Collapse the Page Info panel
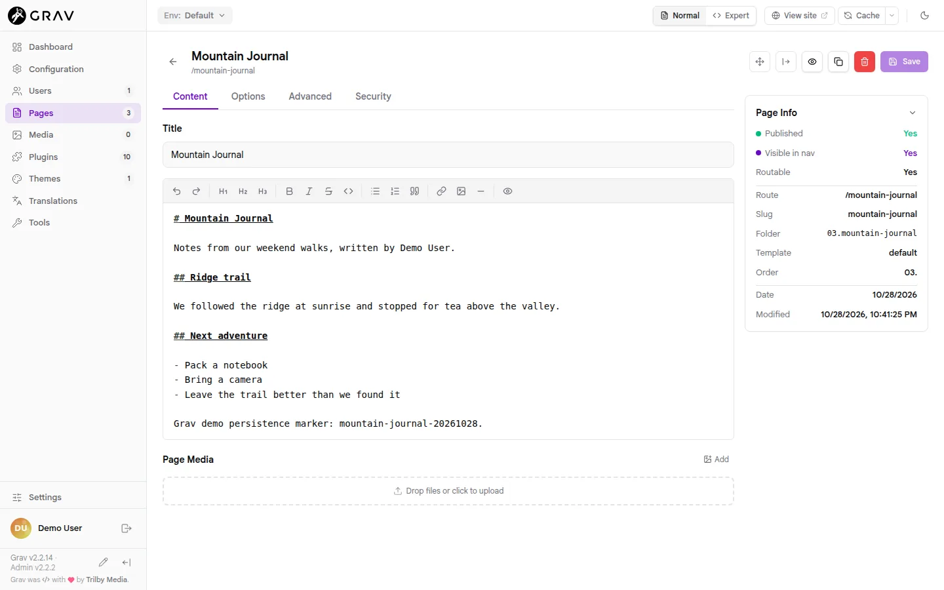This screenshot has width=944, height=590. pyautogui.click(x=912, y=113)
